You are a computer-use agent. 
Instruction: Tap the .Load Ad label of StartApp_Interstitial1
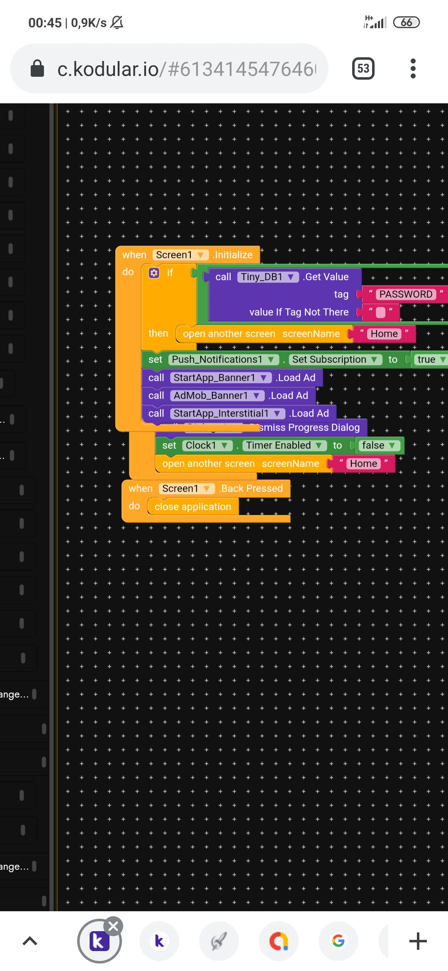(x=309, y=413)
